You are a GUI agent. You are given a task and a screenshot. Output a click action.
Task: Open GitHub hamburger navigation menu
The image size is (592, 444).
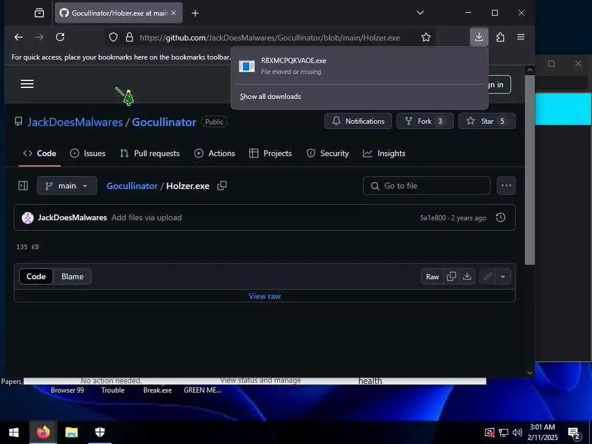point(27,84)
